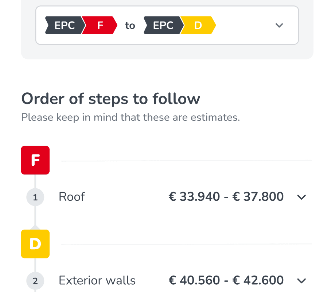
Task: Click the step 2 number circle
Action: [x=35, y=281]
